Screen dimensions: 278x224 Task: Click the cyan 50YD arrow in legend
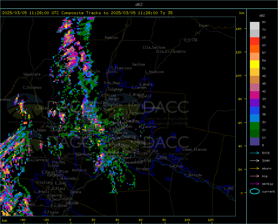pos(255,153)
